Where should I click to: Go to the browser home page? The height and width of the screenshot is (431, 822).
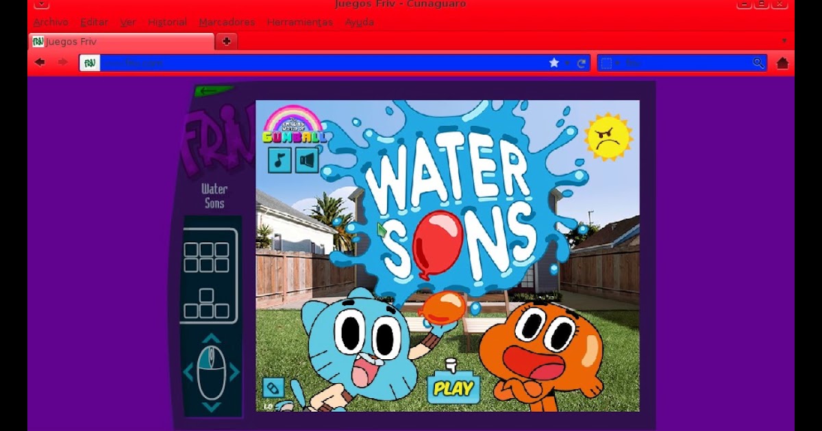pos(782,63)
